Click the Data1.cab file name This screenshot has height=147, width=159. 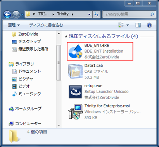[93, 65]
